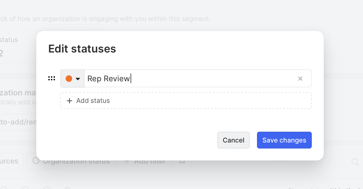
Task: Open search with the magnifier icon
Action: click(355, 162)
